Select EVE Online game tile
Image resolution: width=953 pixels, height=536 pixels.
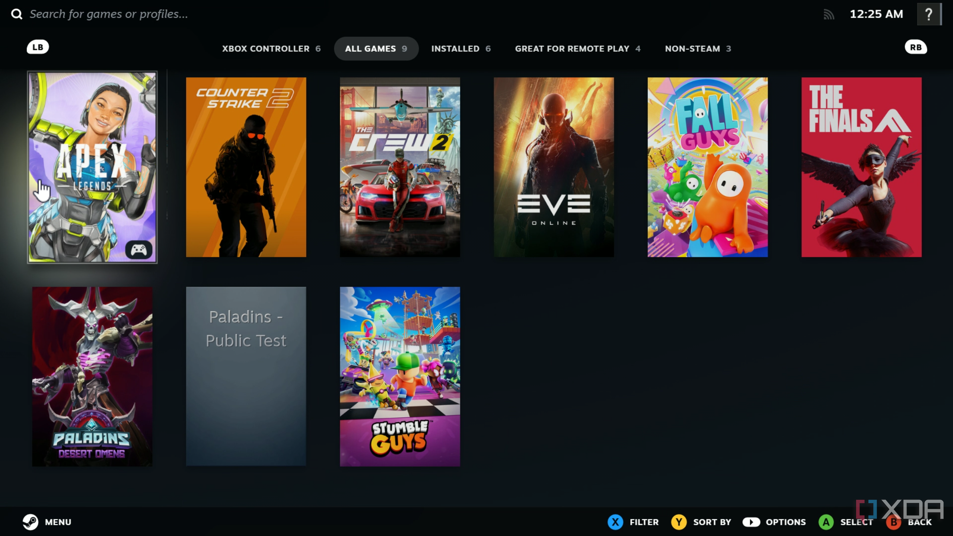(554, 167)
